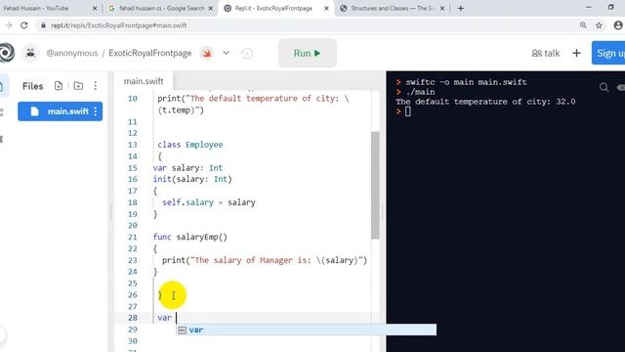The image size is (625, 352).
Task: Click ExoticRoyalFrontpage repl name
Action: (x=149, y=53)
